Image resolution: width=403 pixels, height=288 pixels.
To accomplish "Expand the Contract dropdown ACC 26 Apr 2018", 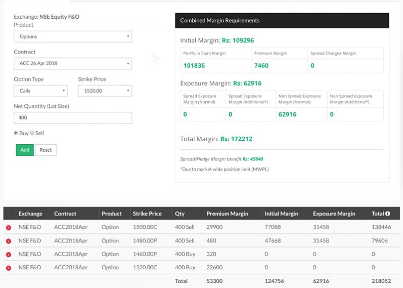I will click(x=72, y=64).
